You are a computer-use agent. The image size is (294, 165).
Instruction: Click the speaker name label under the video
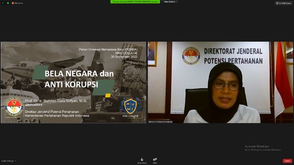pos(160,121)
